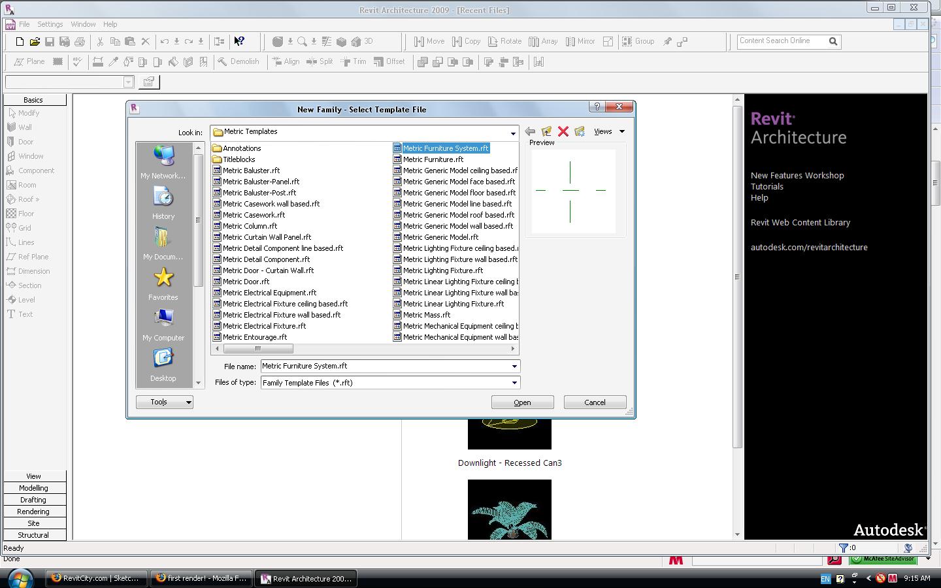Open the Settings menu
The width and height of the screenshot is (941, 588).
(50, 24)
